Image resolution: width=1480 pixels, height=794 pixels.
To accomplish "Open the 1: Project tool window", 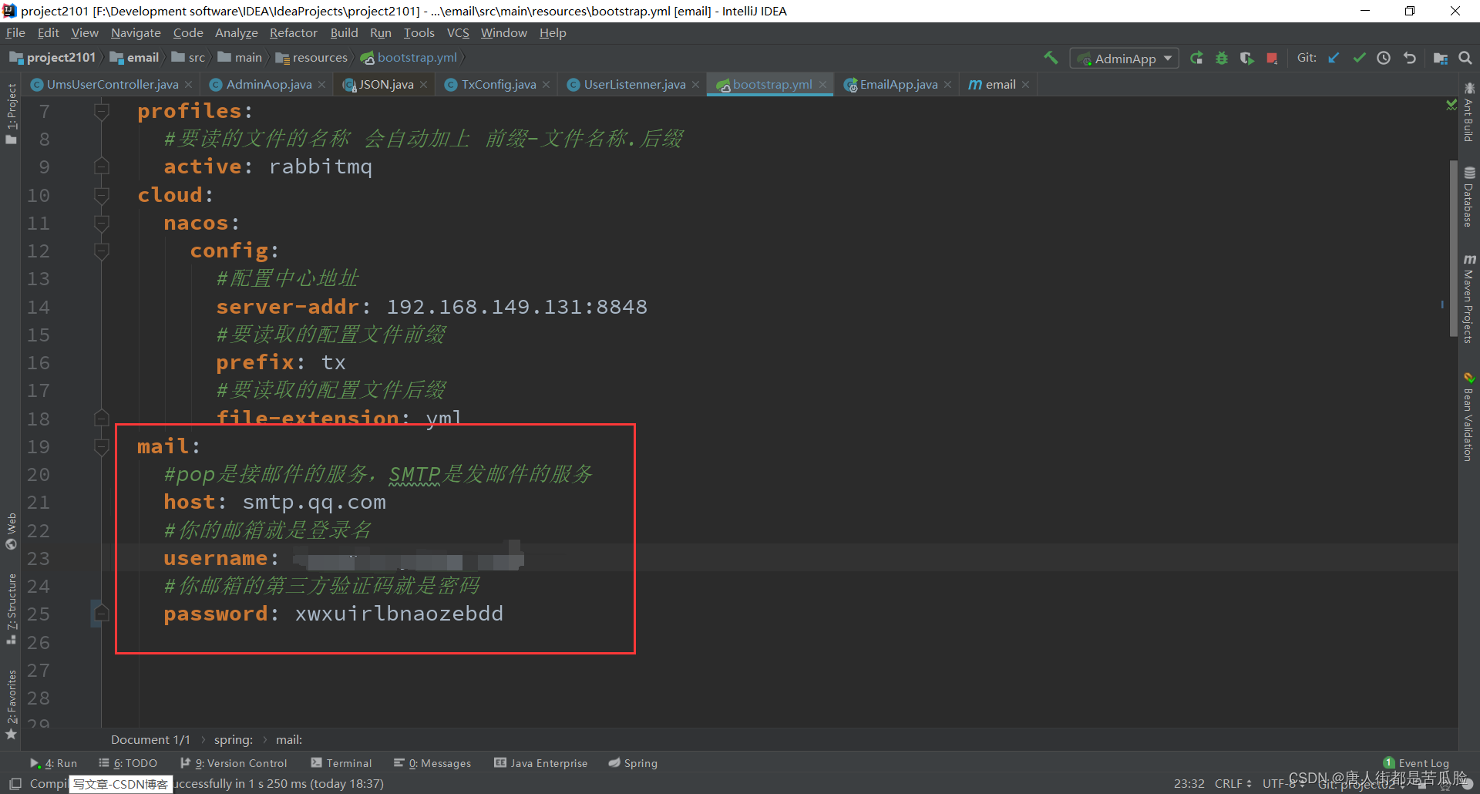I will (x=11, y=113).
